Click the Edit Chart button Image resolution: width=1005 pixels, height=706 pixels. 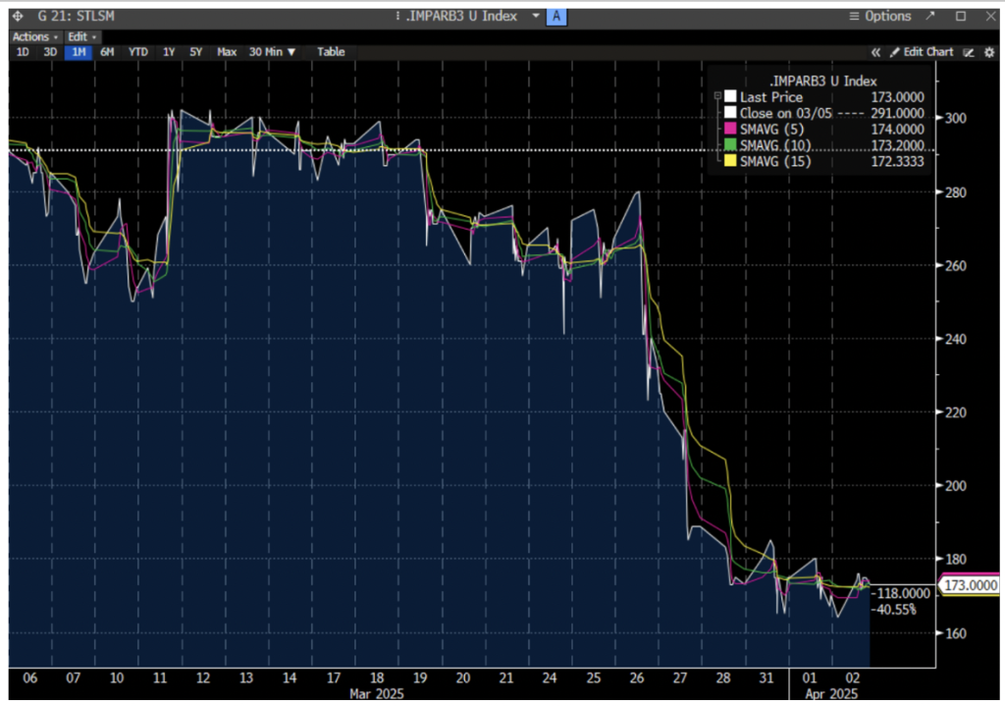tap(922, 52)
